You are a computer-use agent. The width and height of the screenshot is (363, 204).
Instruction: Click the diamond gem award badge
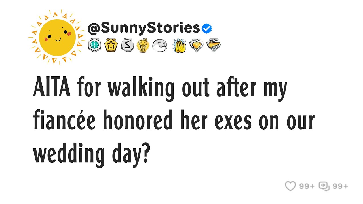coord(94,45)
